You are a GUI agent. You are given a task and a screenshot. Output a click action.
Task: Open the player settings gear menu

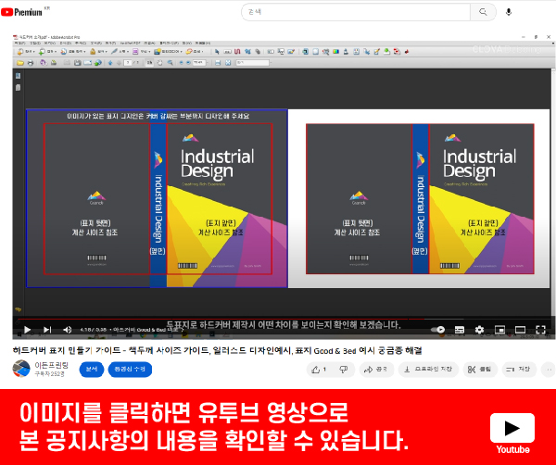tap(479, 330)
